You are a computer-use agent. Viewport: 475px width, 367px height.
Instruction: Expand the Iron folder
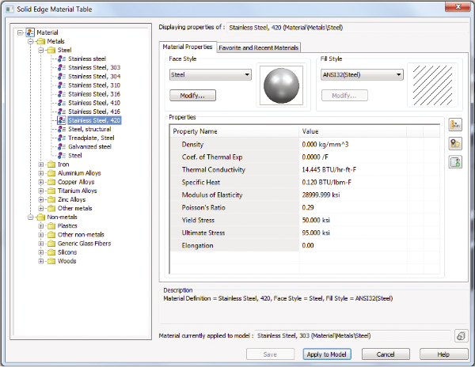coord(41,165)
